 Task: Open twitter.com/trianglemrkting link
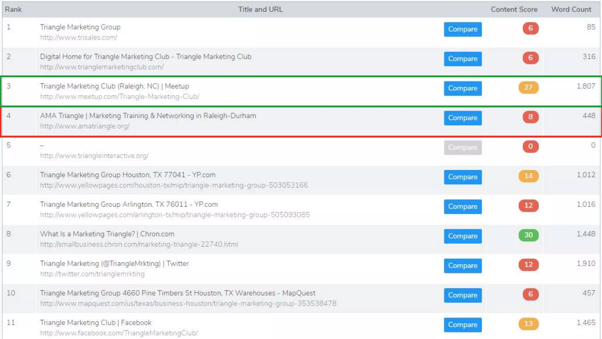(92, 274)
